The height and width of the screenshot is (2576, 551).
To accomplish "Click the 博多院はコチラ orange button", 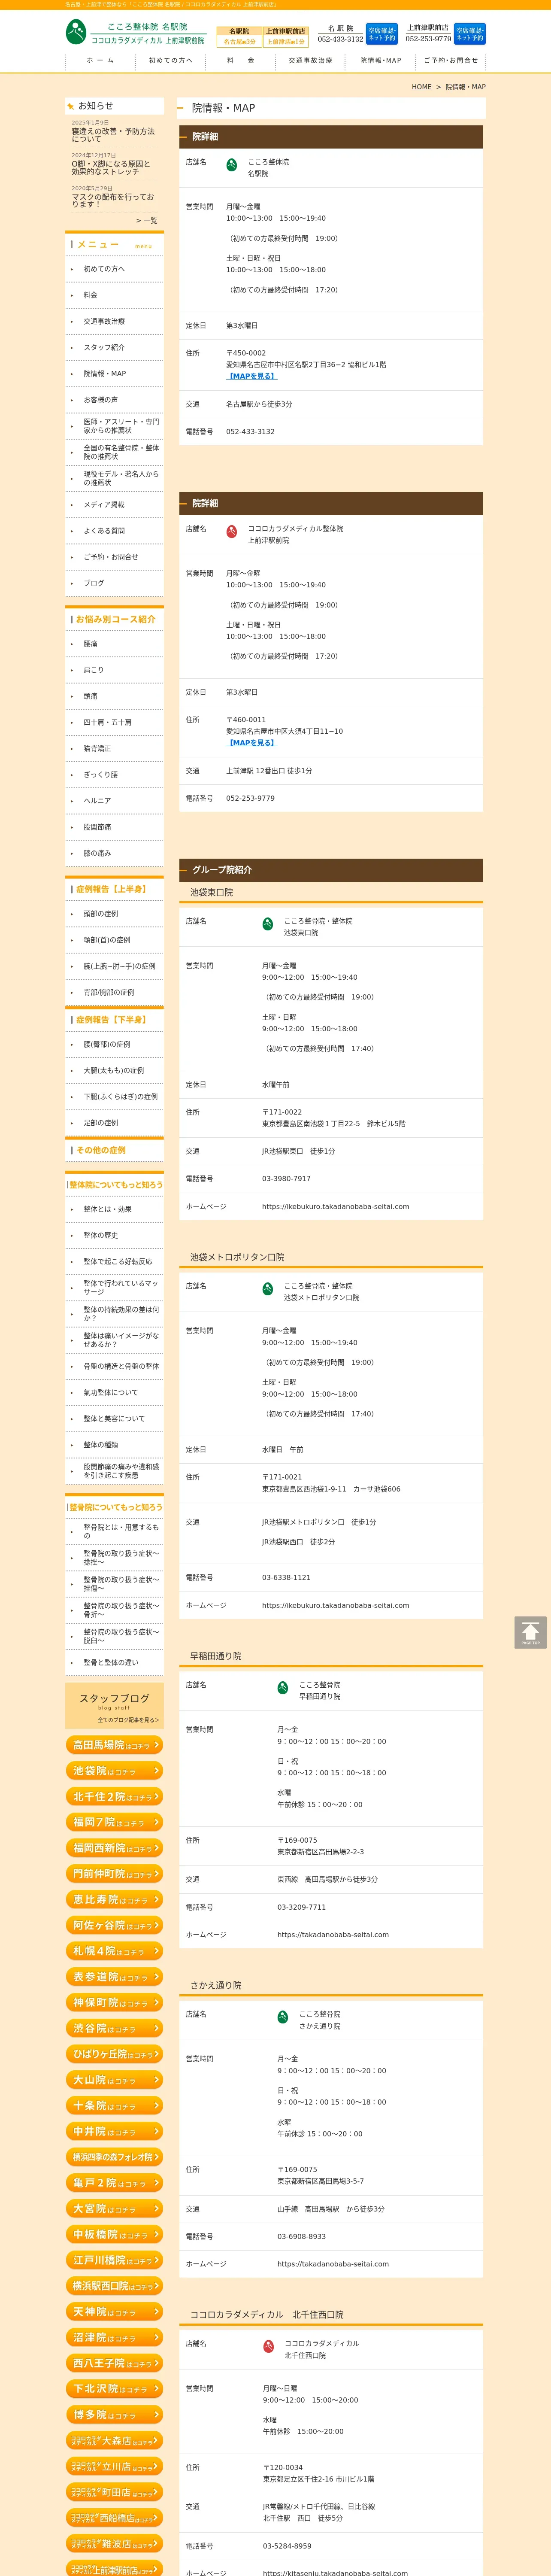I will [114, 2415].
